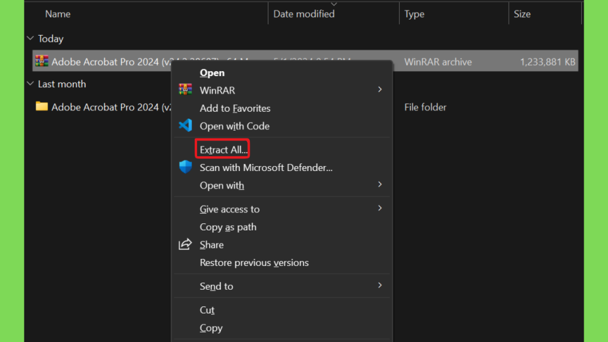Expand the Open with submenu arrow
The width and height of the screenshot is (608, 342).
[379, 185]
